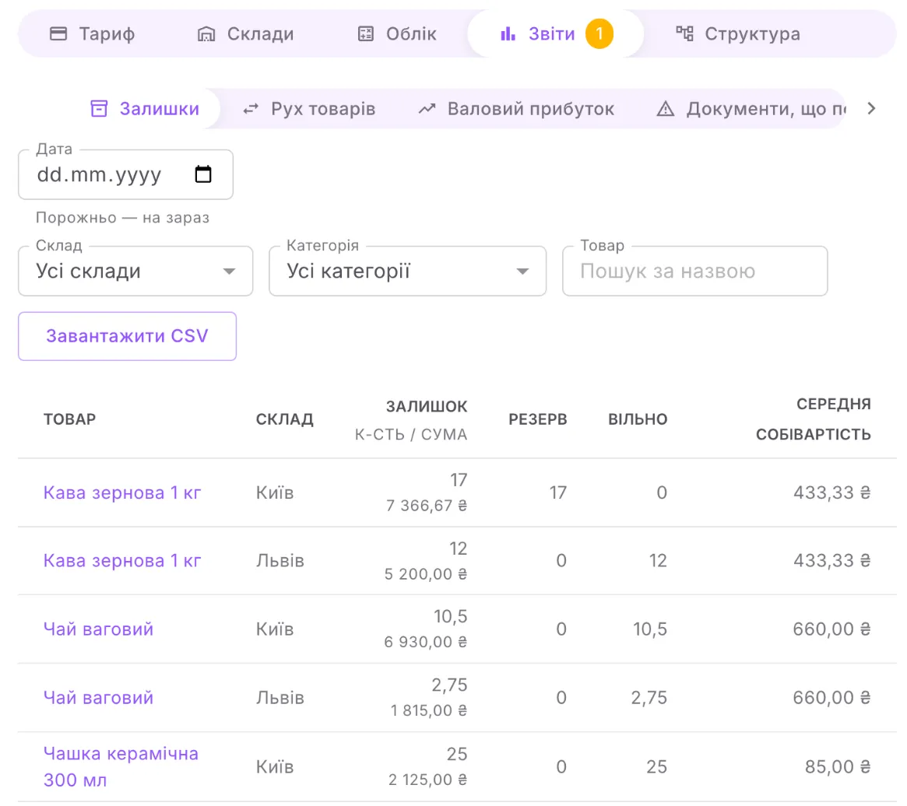This screenshot has width=907, height=806.
Task: Show the Валовий прибуток report tab
Action: point(516,109)
